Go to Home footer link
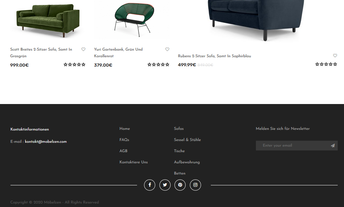 point(124,128)
